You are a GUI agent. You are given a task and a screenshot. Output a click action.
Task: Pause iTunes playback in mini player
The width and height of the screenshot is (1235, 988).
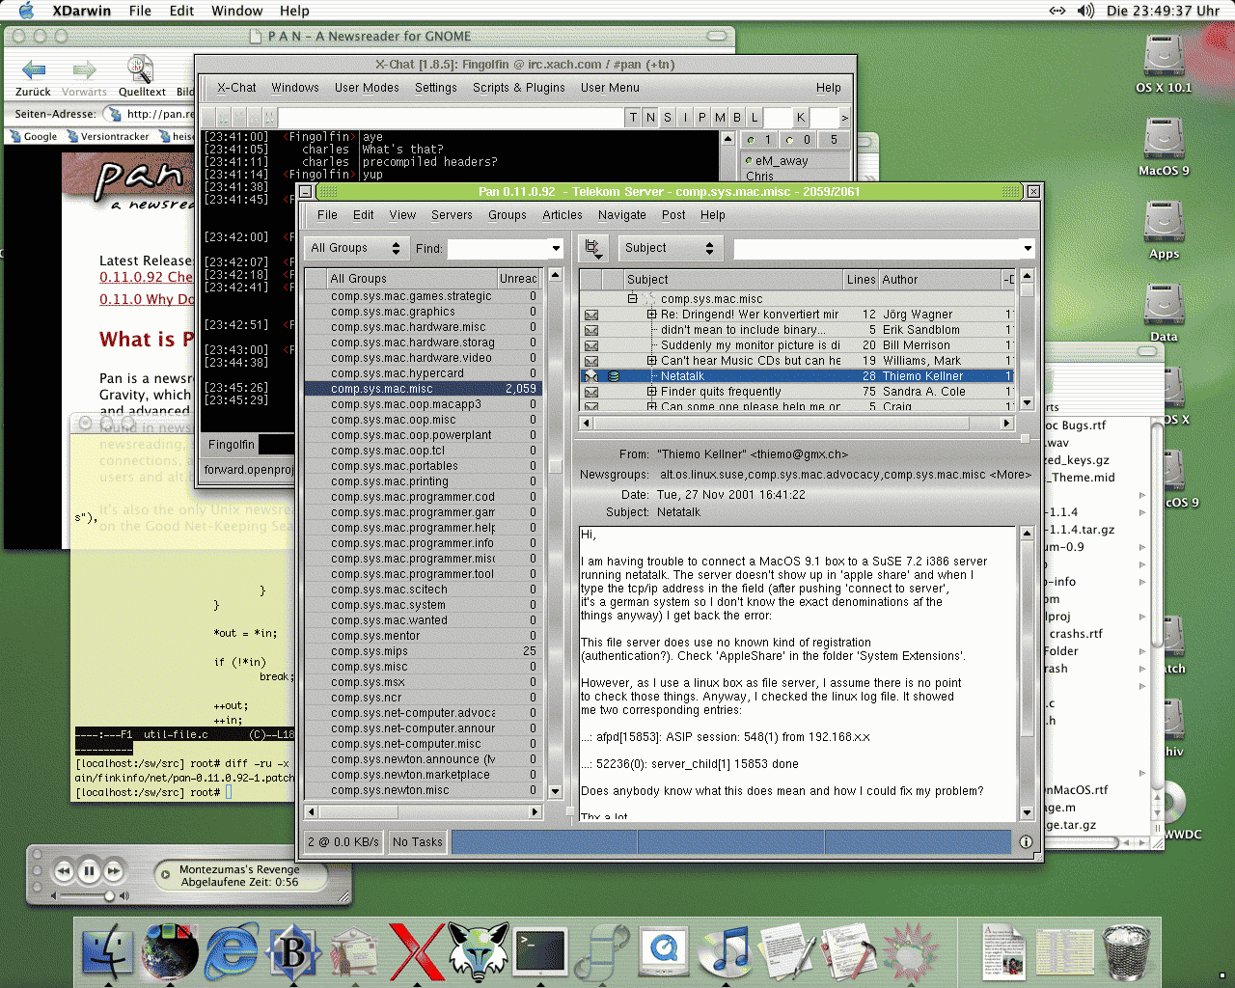point(89,871)
